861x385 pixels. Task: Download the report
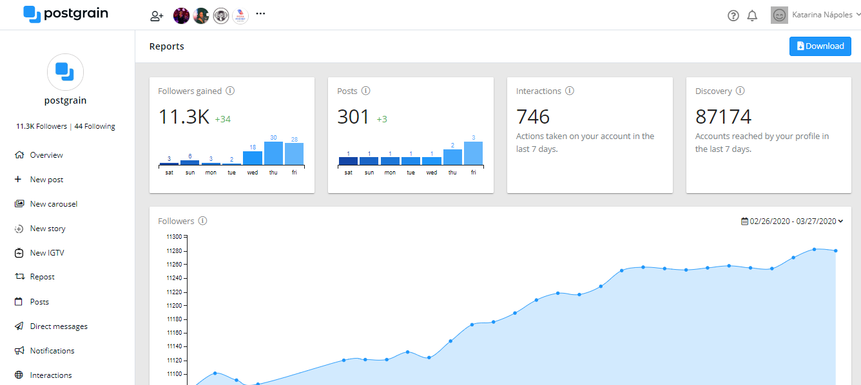(x=820, y=46)
